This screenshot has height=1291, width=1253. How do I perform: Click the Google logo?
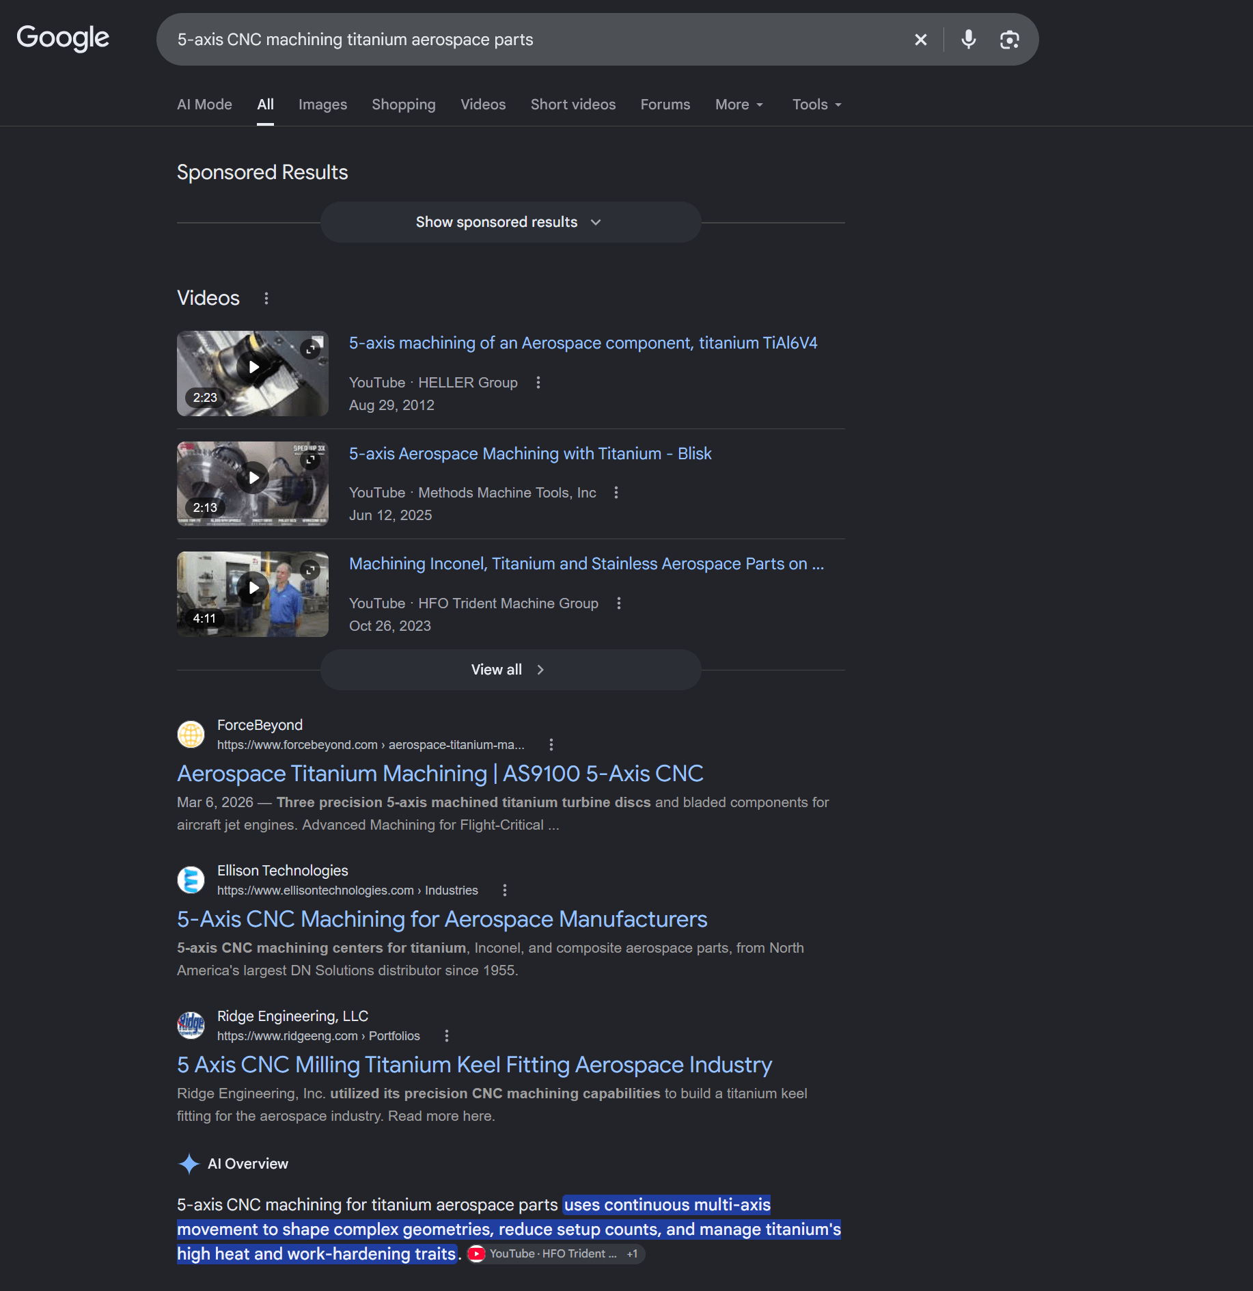(63, 38)
